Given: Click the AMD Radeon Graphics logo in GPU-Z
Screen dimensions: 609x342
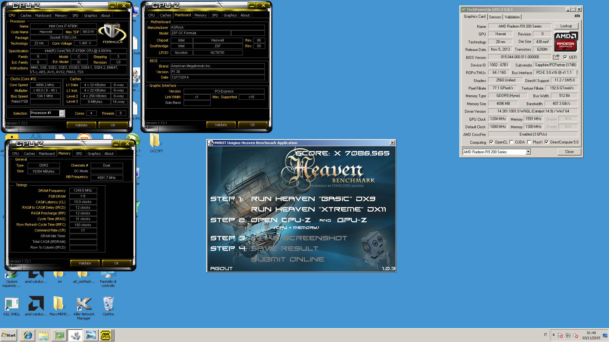Looking at the screenshot, I should pyautogui.click(x=566, y=41).
